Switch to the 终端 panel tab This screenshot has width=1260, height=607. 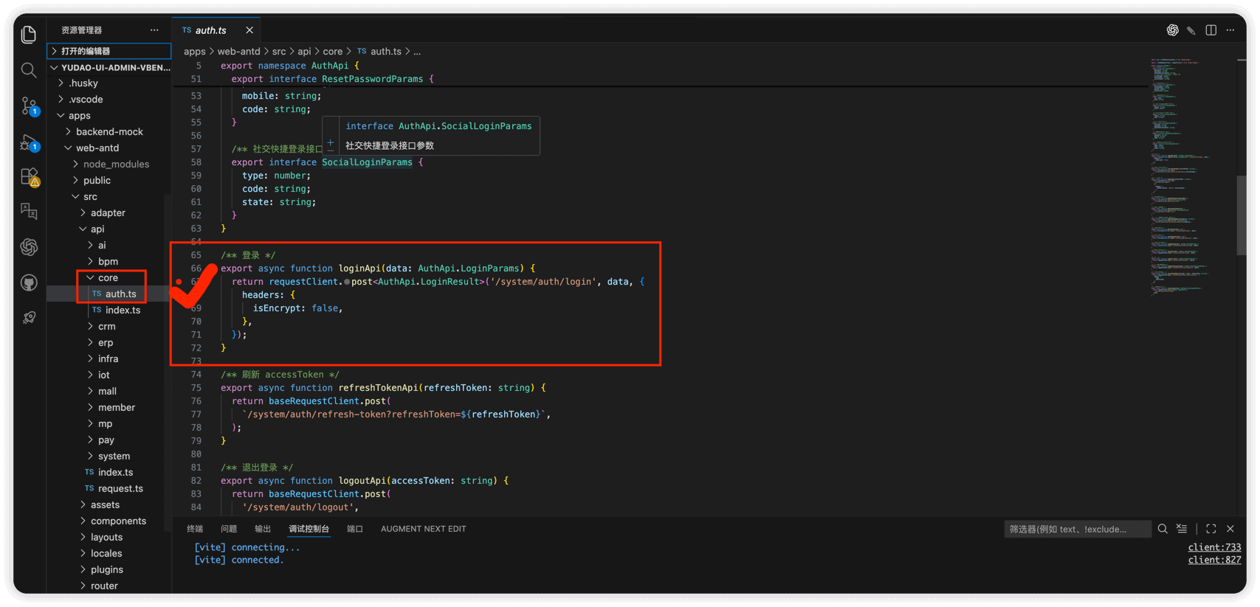[x=195, y=529]
